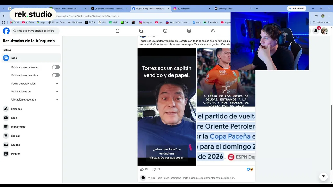Switch to the BotRix Sorteos tab
Viewport: 333px width, 187px height.
tap(233, 9)
